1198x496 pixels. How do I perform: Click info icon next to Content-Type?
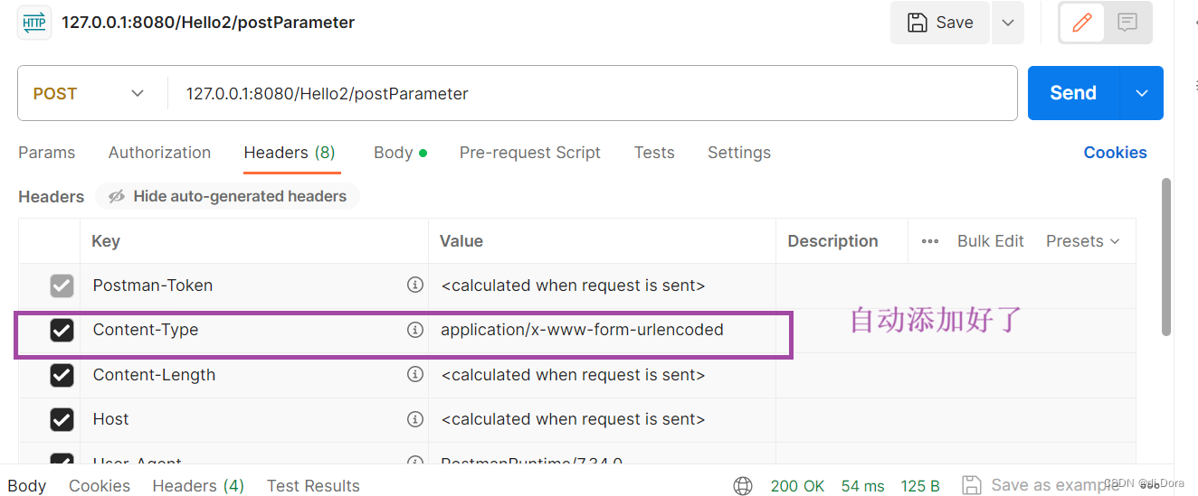[415, 330]
